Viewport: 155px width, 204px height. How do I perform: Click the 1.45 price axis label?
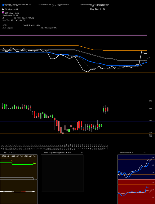150,121
